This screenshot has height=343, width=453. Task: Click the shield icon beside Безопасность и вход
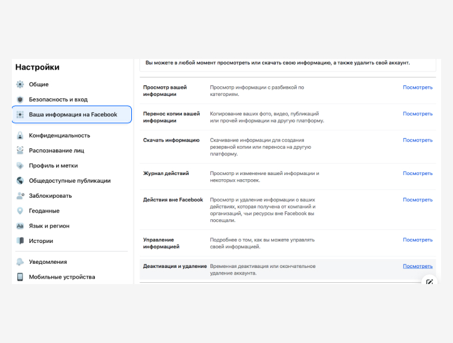pyautogui.click(x=20, y=99)
